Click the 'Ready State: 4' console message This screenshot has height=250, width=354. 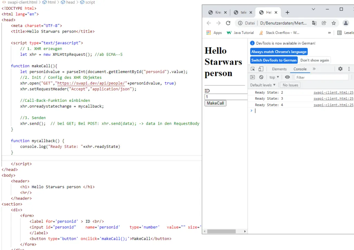pyautogui.click(x=269, y=105)
